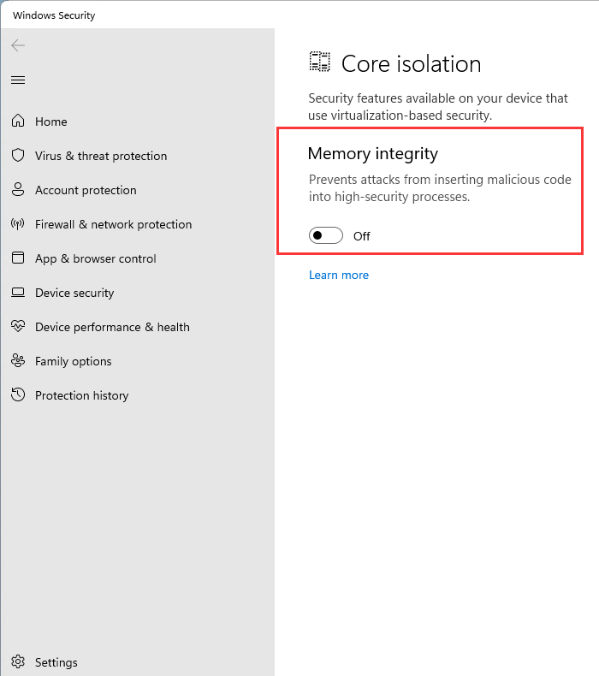Click the Memory integrity heading

pos(372,153)
